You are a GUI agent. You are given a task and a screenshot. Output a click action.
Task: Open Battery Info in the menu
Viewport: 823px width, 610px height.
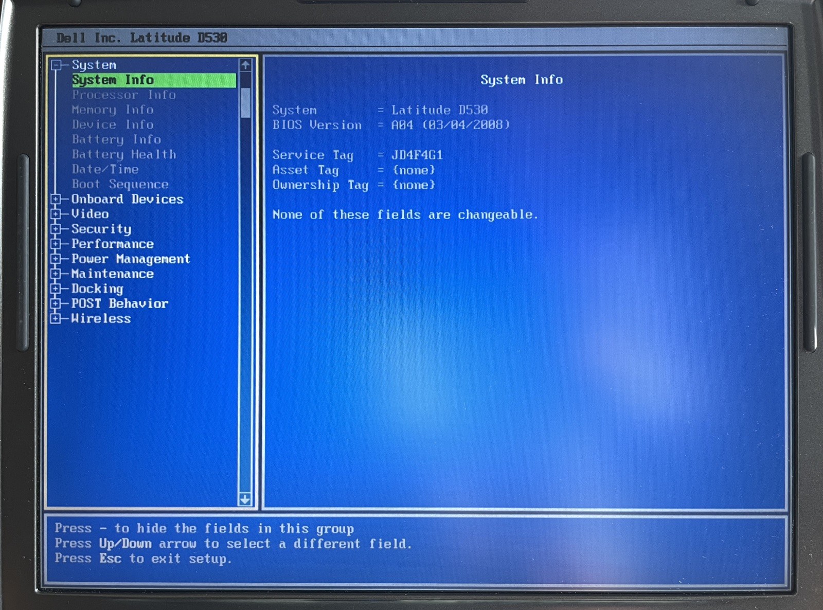[x=116, y=140]
